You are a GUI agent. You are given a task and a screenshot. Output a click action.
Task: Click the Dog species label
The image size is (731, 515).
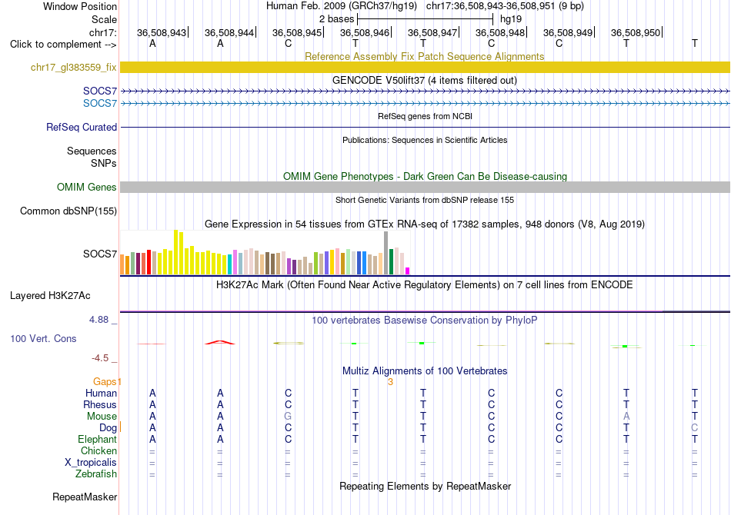pos(108,427)
